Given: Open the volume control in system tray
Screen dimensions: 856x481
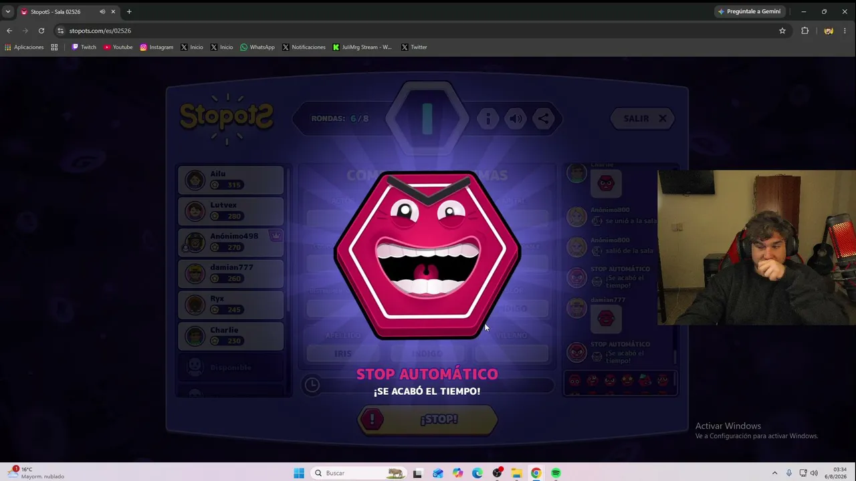Looking at the screenshot, I should click(x=814, y=473).
